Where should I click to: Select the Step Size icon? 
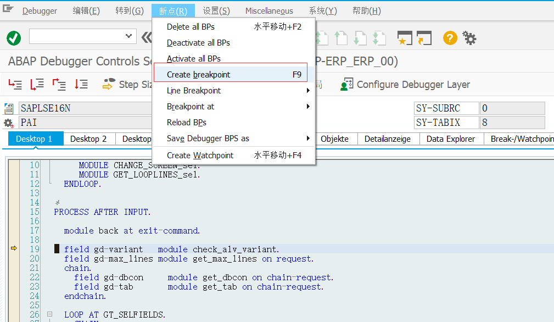coord(110,85)
